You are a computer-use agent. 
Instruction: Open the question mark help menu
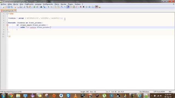point(83,4)
